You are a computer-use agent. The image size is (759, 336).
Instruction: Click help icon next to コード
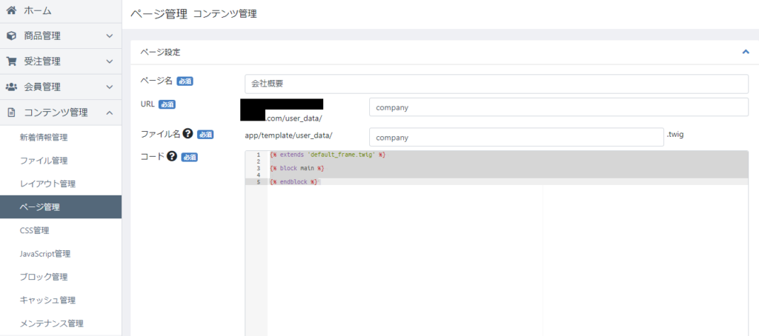pyautogui.click(x=172, y=156)
